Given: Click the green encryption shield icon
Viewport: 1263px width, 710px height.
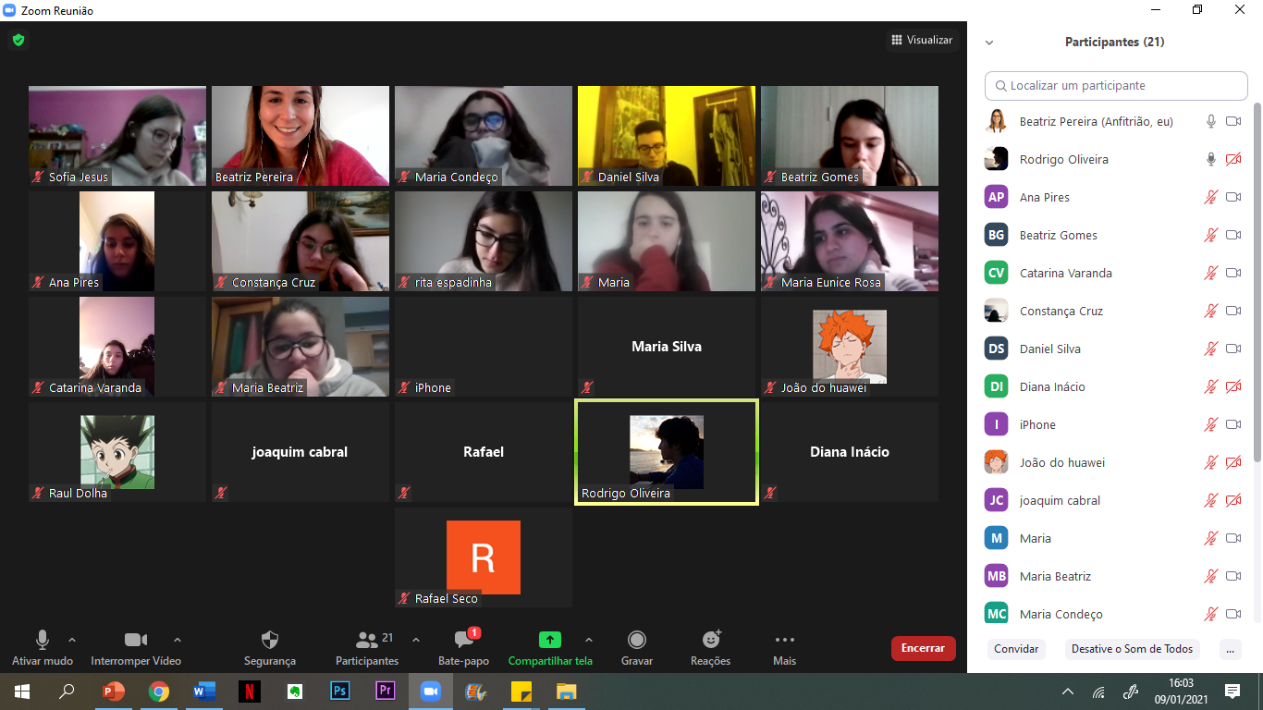Looking at the screenshot, I should 18,40.
